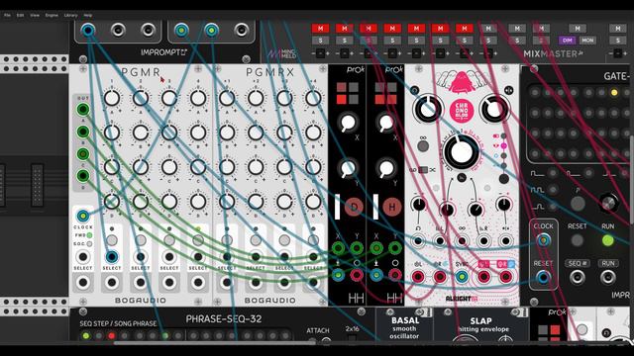Open the Help menu

88,15
